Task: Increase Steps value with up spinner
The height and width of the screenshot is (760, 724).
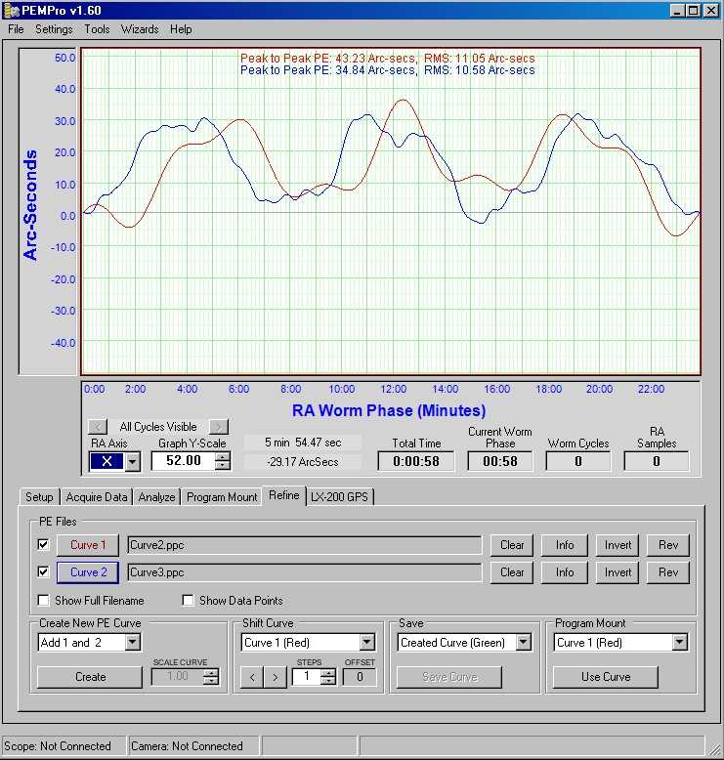Action: click(x=328, y=673)
